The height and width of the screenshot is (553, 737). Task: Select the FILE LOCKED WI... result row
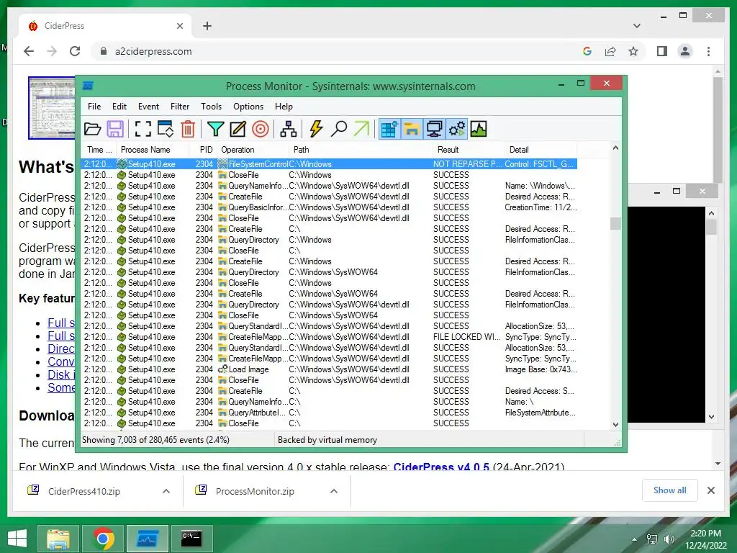329,337
